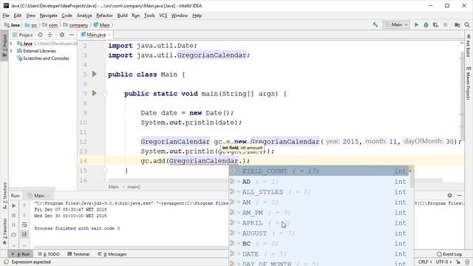Select AUGUST completion suggestion
Viewport: 473px width, 266px height.
click(319, 233)
